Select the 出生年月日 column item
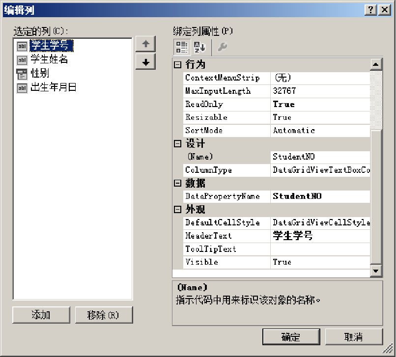Image resolution: width=396 pixels, height=357 pixels. [x=53, y=88]
